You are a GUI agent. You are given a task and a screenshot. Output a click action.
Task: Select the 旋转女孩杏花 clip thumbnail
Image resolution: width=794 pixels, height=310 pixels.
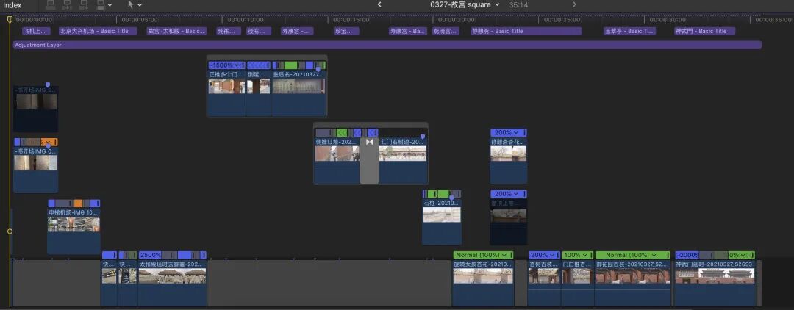(483, 275)
